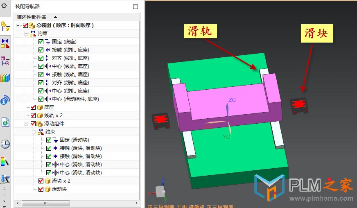357x208 pixels.
Task: Toggle the 底座 component checkbox
Action: click(x=33, y=107)
